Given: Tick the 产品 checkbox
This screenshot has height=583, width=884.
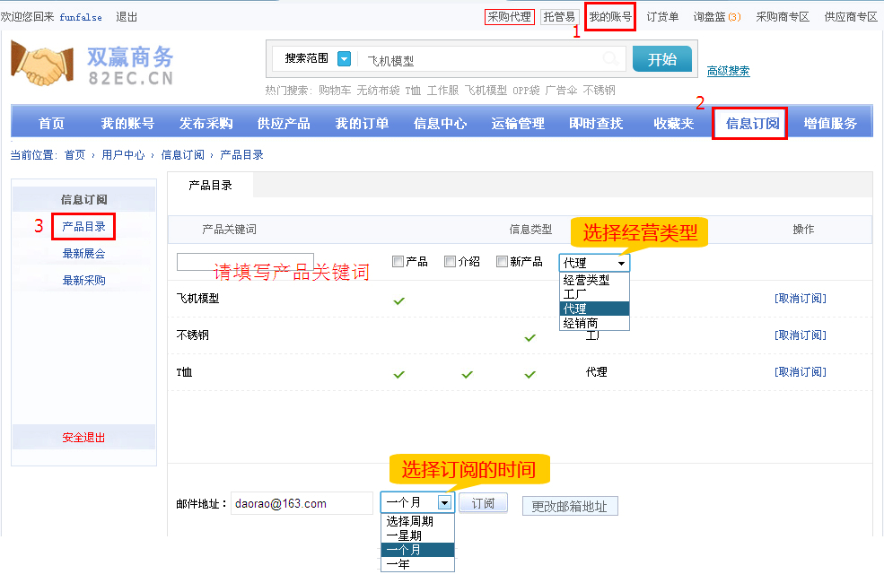Looking at the screenshot, I should [x=398, y=262].
